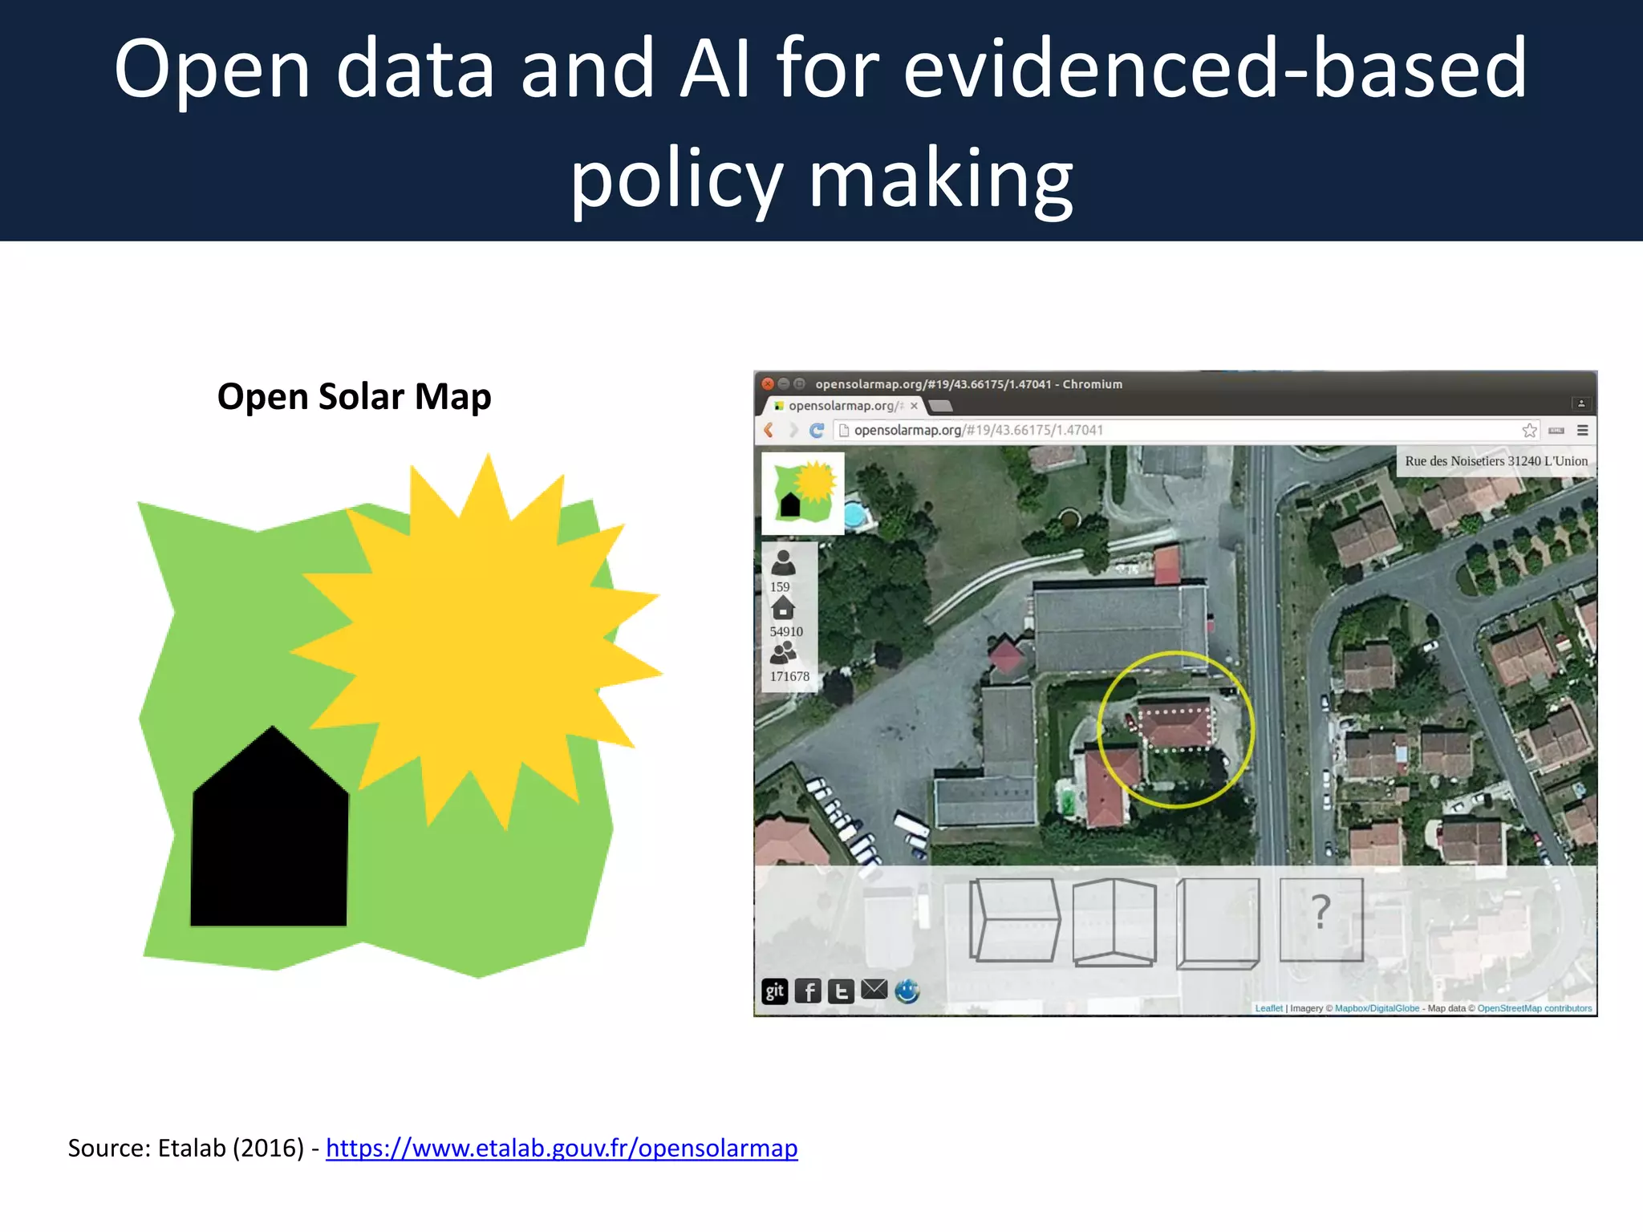
Task: Choose the east-west ridge roof orientation
Action: click(x=1014, y=920)
